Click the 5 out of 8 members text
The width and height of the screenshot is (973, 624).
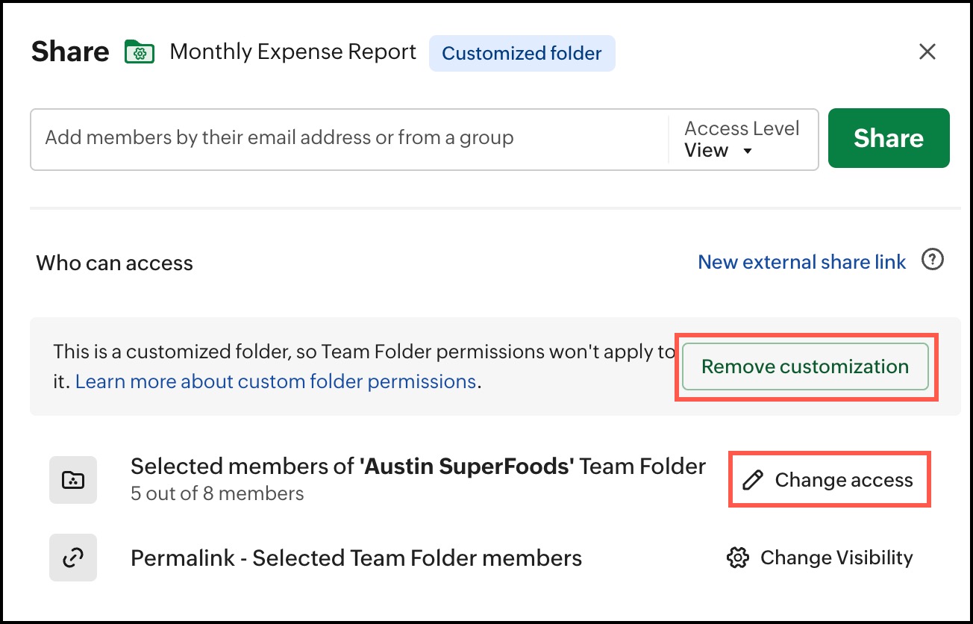[x=217, y=493]
